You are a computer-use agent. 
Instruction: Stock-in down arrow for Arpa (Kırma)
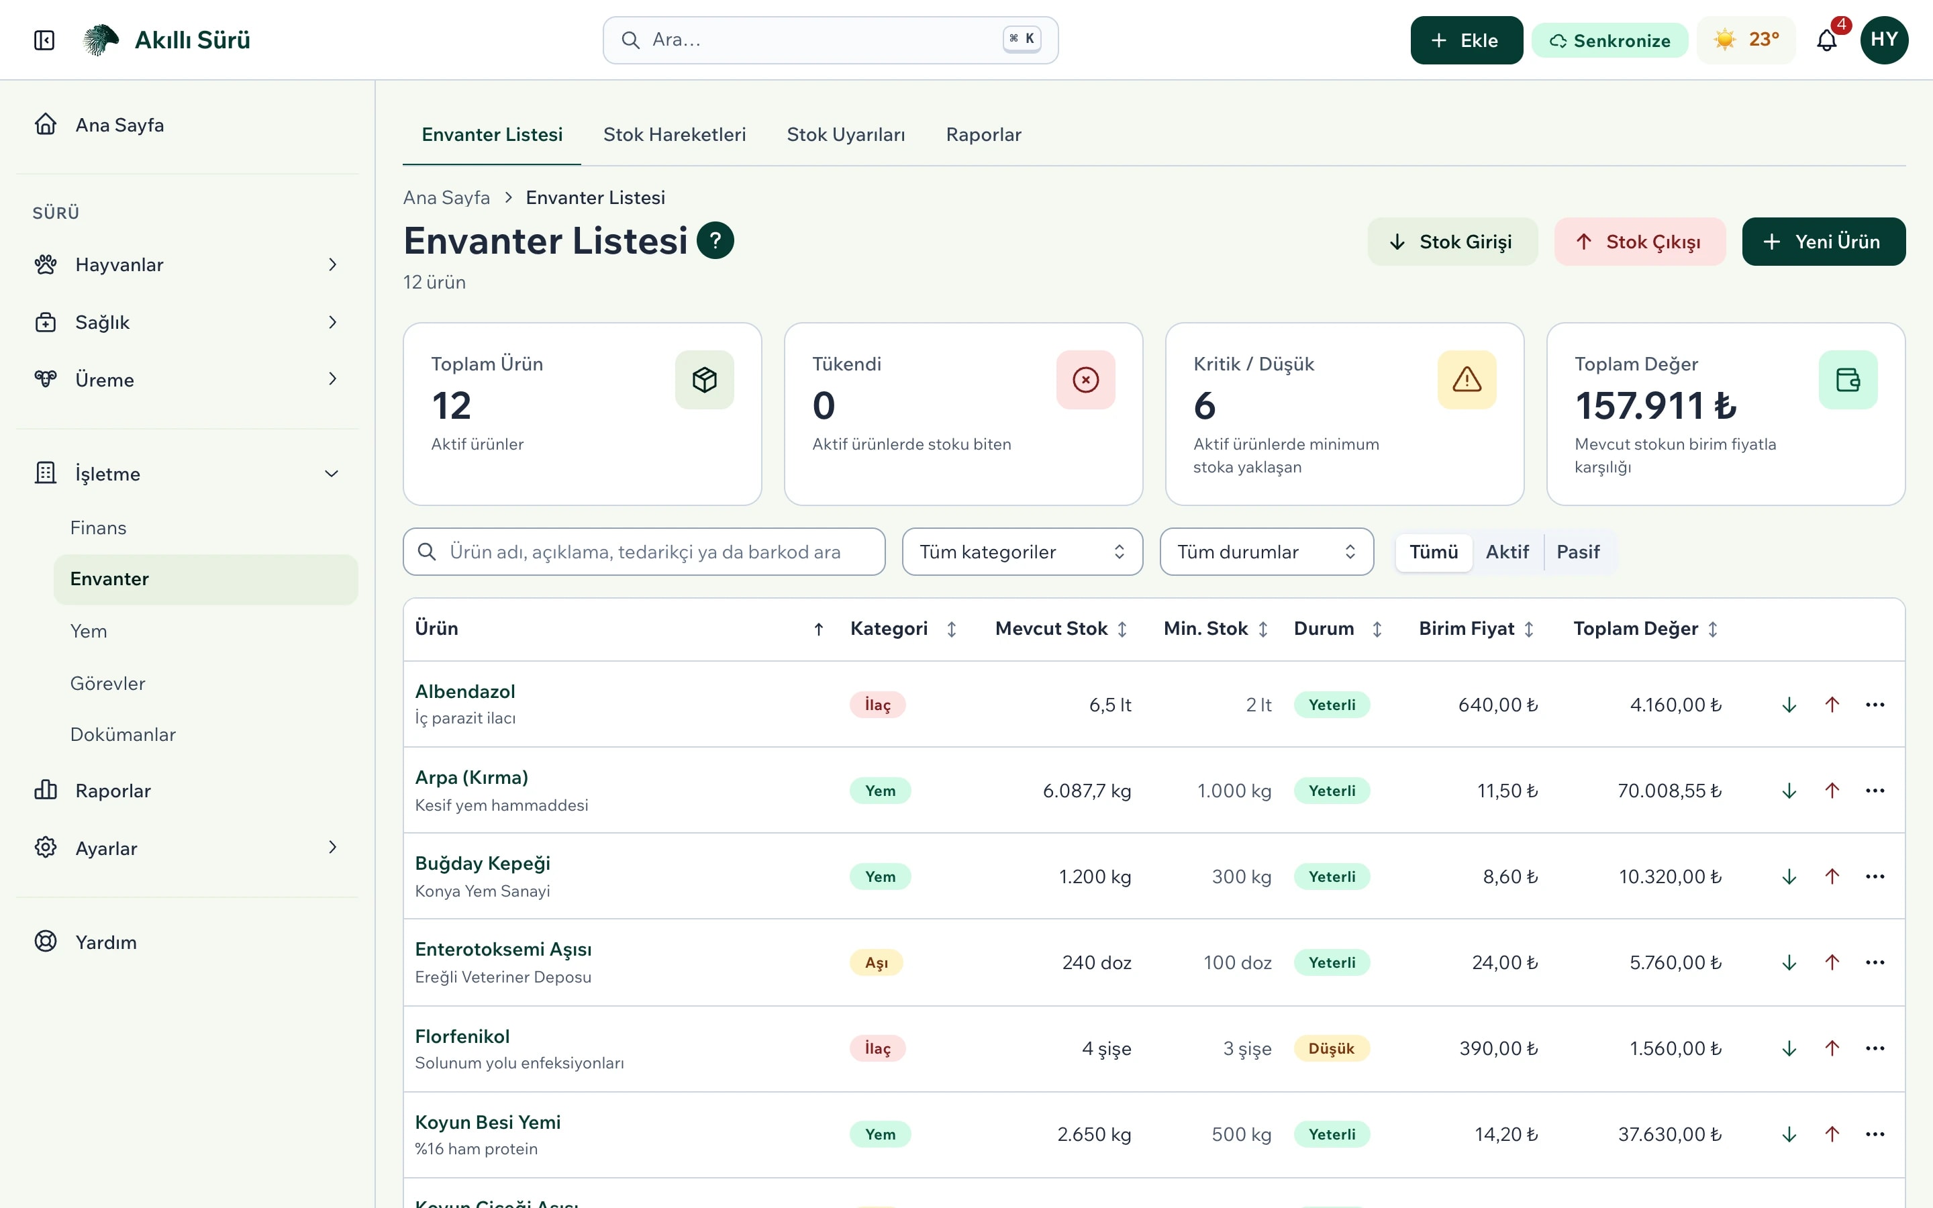coord(1789,791)
